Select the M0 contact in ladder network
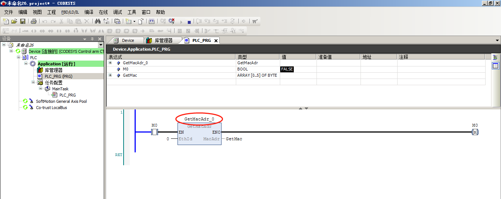Viewport: 501px width, 199px height. (154, 132)
